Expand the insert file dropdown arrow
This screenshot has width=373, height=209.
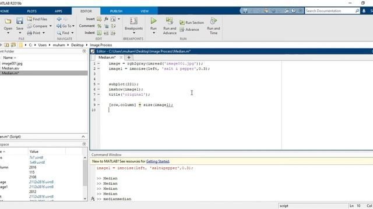119,19
